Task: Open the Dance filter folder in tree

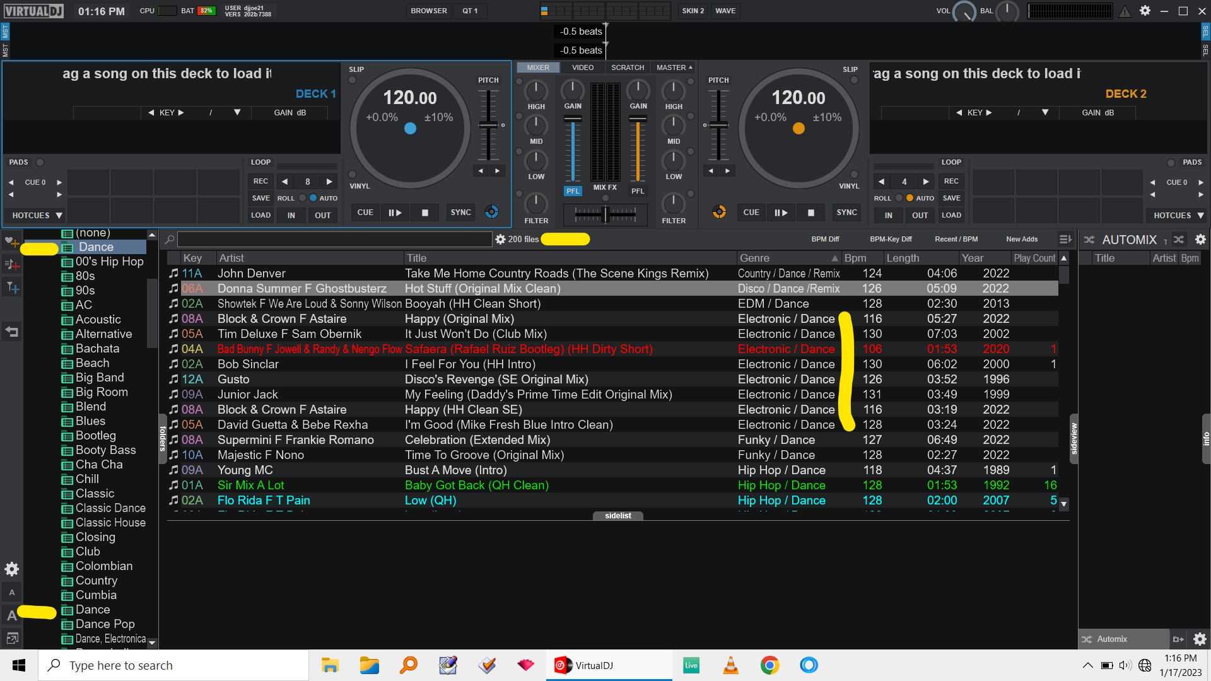Action: click(103, 247)
